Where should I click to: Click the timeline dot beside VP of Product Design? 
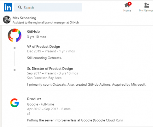[x=15, y=48]
